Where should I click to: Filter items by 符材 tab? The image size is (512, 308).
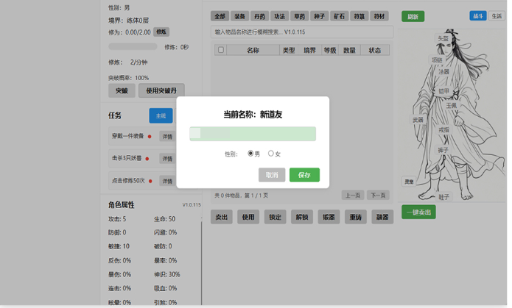(x=379, y=16)
